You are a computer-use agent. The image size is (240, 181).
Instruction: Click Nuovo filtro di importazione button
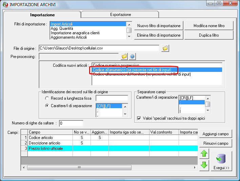point(159,26)
